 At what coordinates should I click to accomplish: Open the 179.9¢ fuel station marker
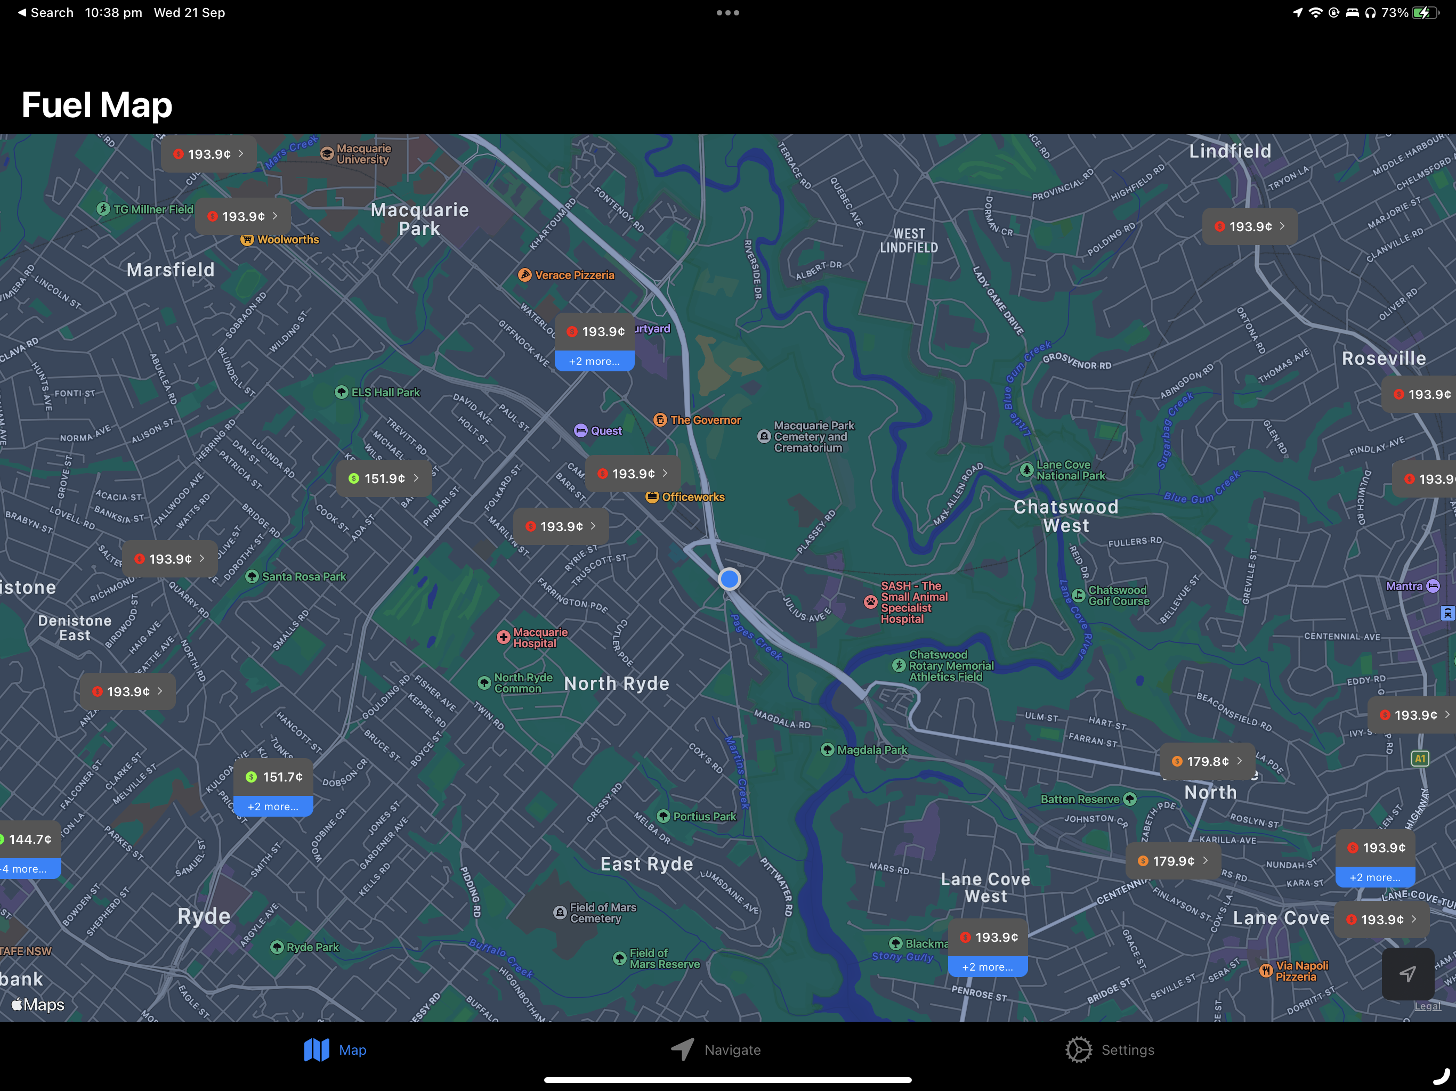pos(1173,861)
